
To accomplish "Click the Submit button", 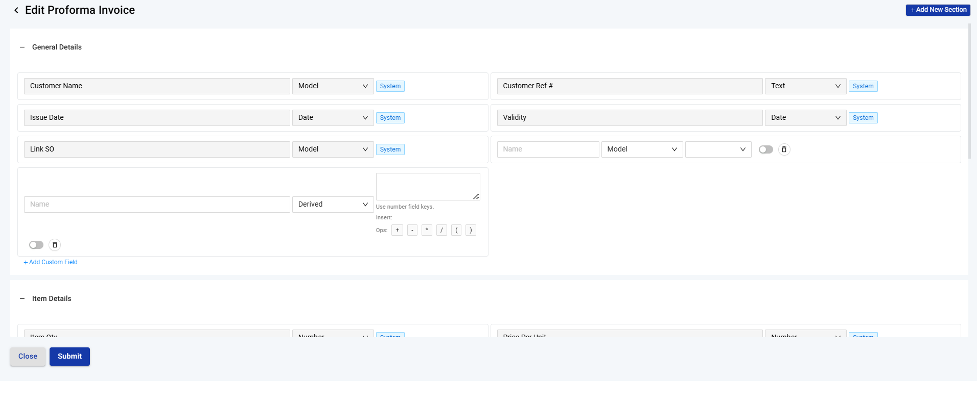I will click(69, 357).
